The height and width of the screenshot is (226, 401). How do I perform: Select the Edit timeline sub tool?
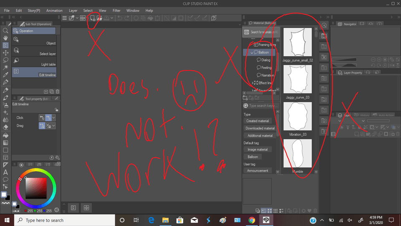tap(34, 72)
